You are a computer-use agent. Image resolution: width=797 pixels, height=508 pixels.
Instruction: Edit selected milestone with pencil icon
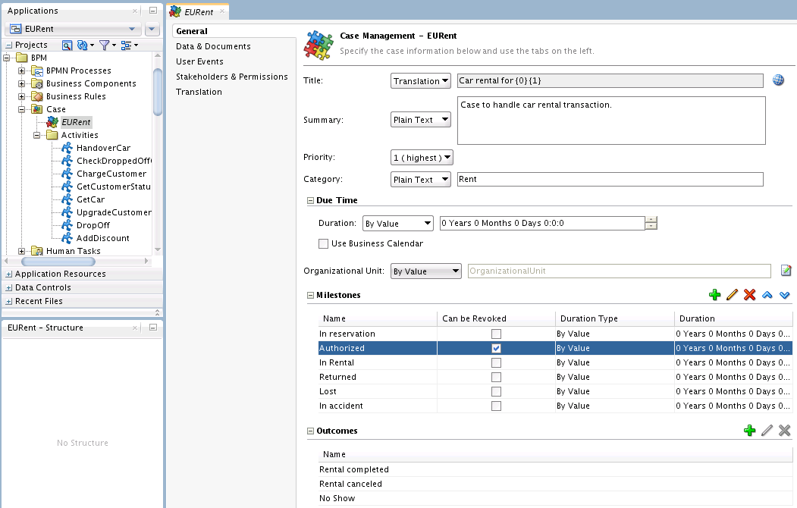click(732, 295)
